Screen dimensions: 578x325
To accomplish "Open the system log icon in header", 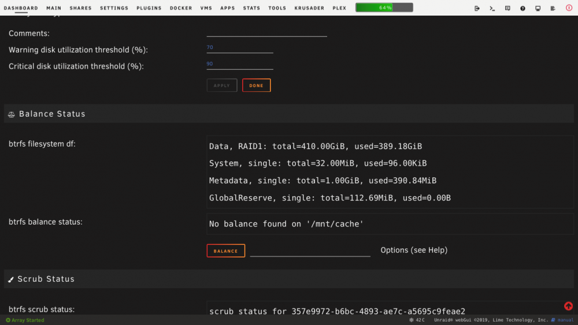I will tap(553, 8).
